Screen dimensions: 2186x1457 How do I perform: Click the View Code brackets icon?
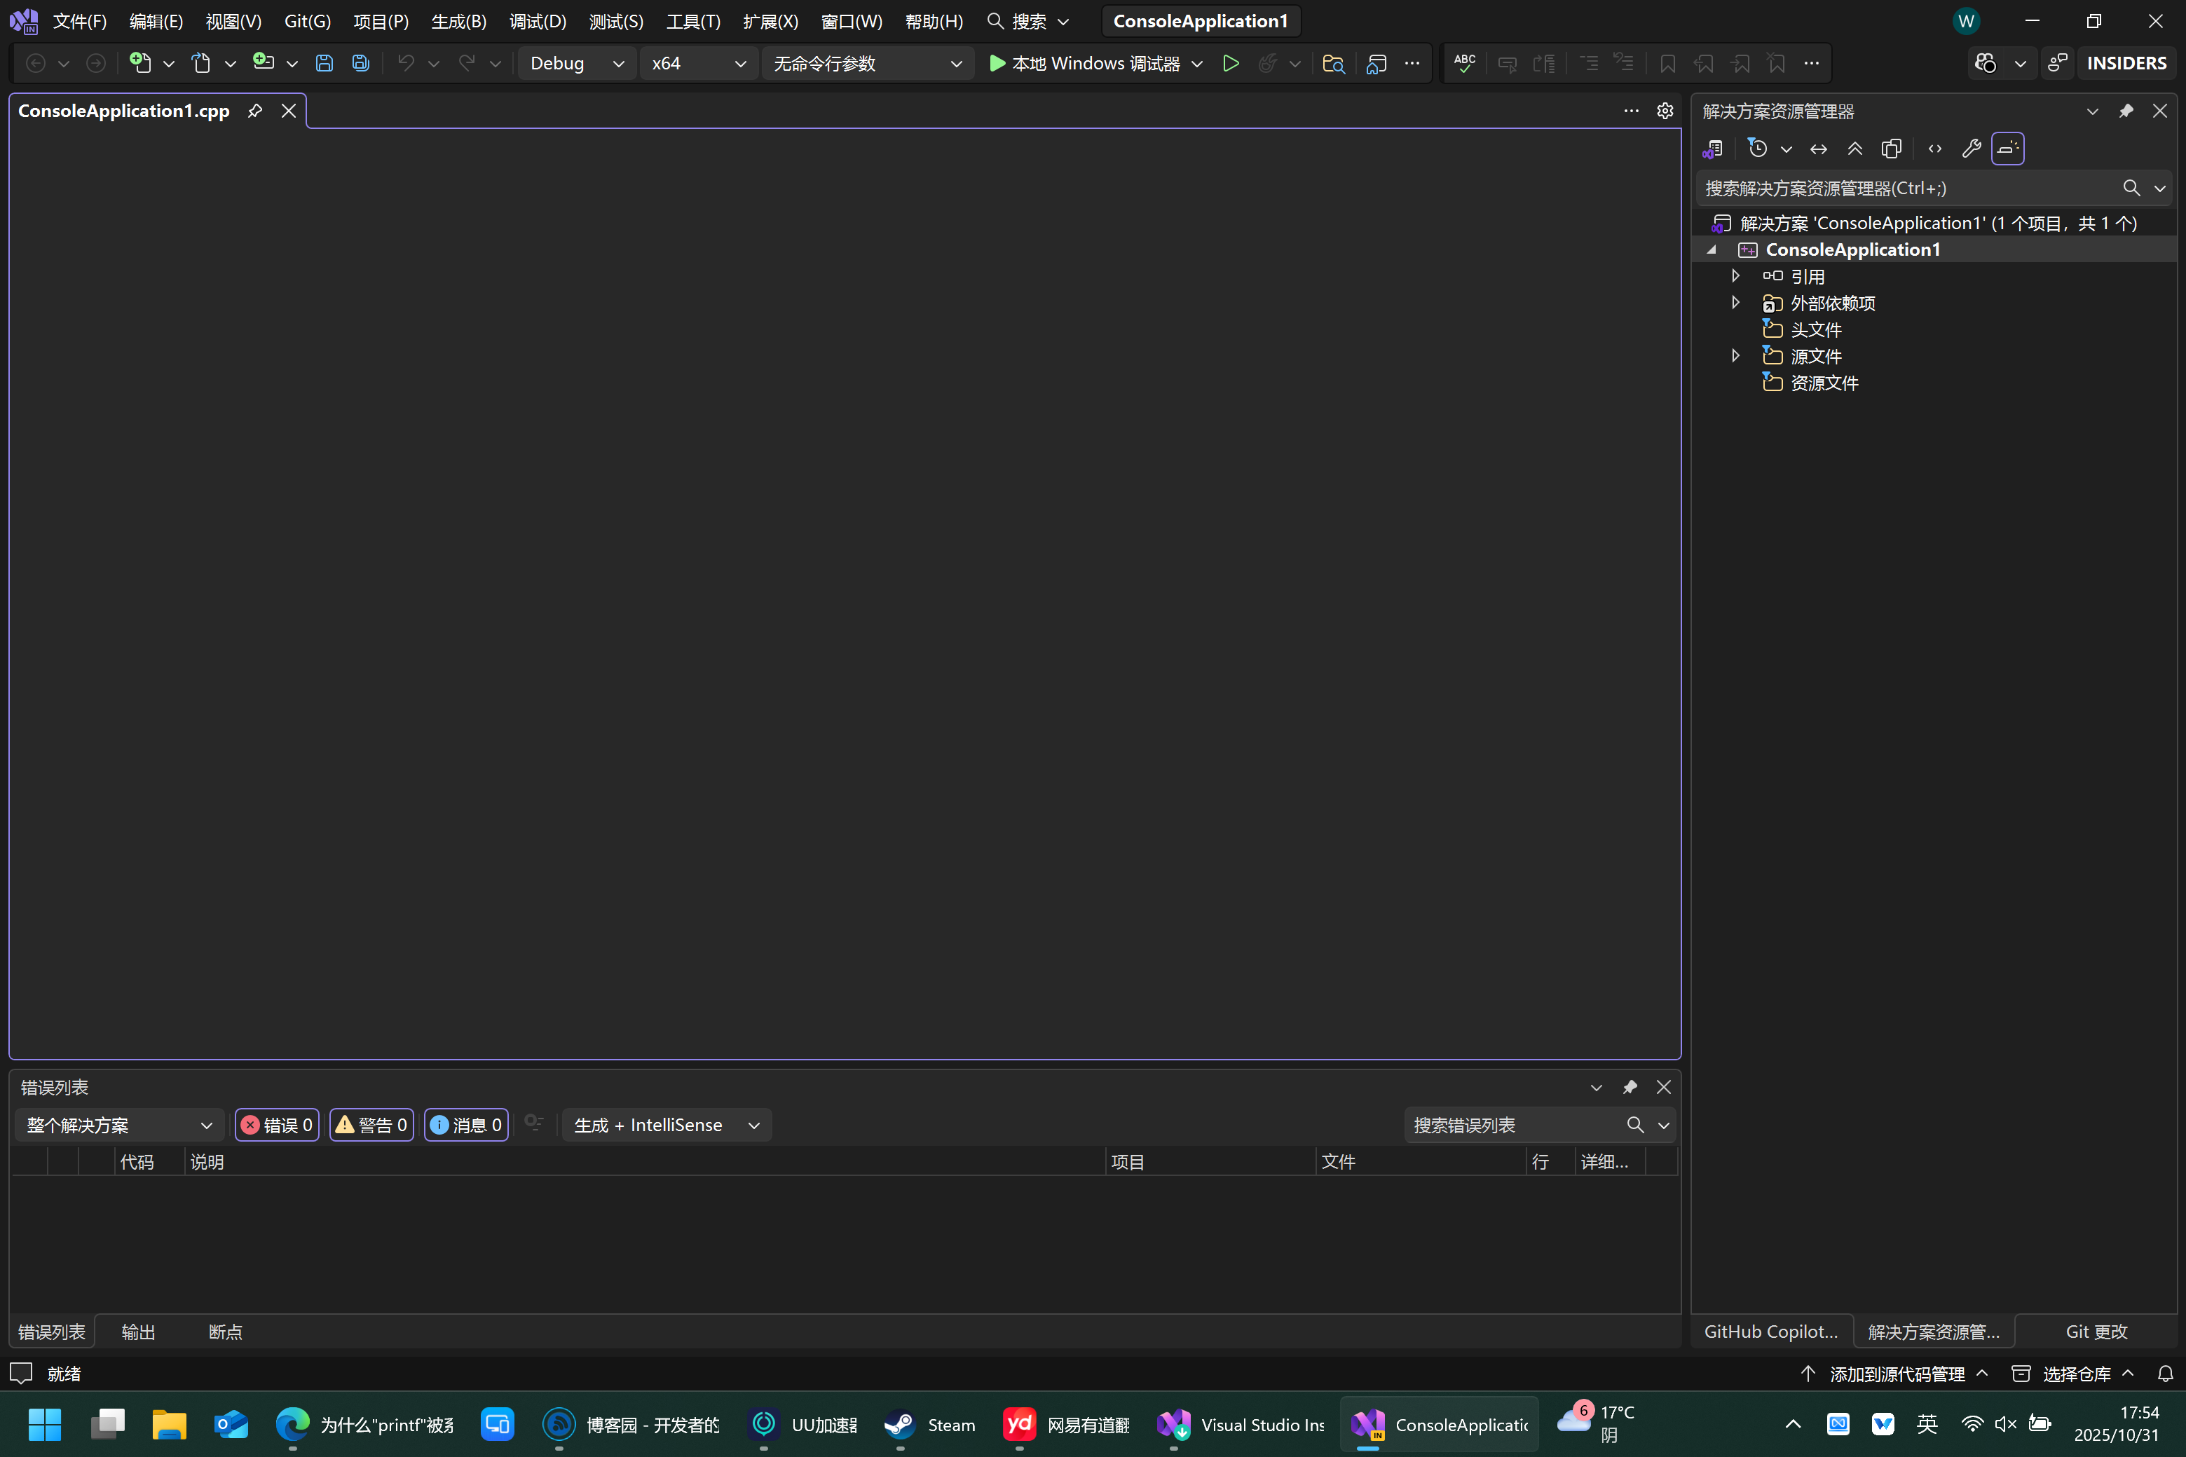1934,149
